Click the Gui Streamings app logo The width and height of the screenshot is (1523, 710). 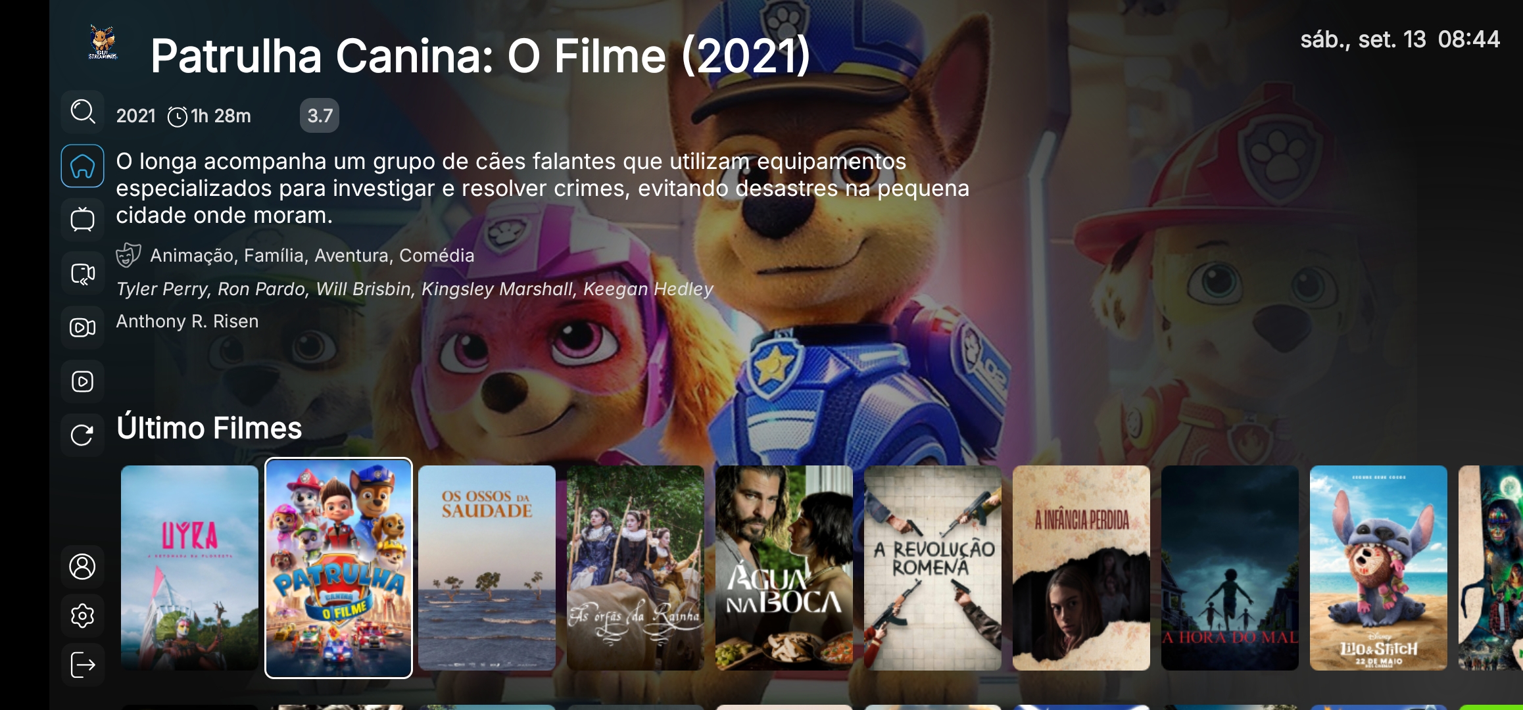click(x=103, y=43)
